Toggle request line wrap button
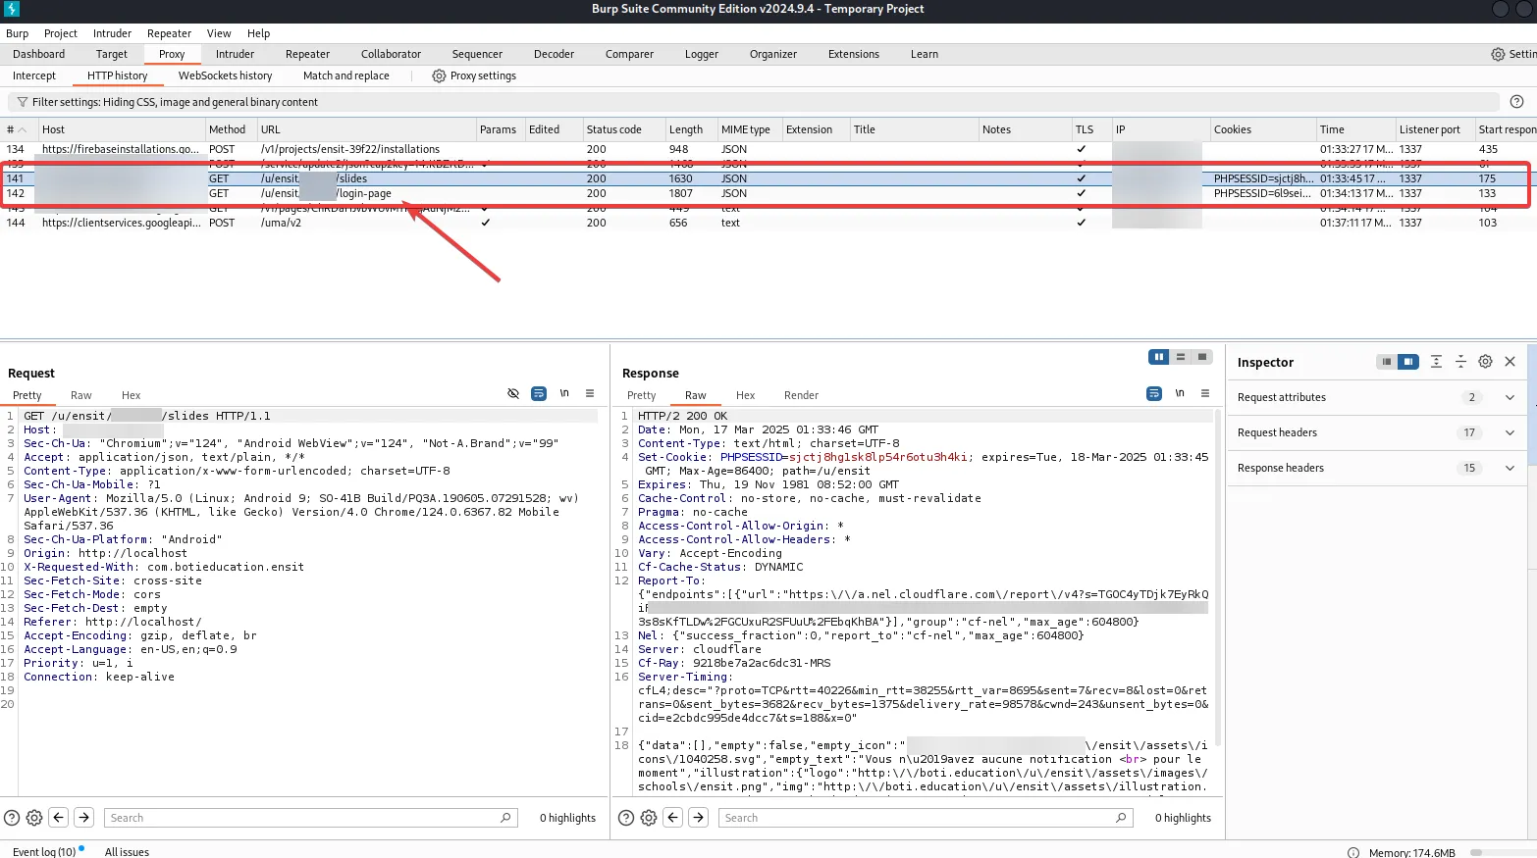The width and height of the screenshot is (1537, 858). pyautogui.click(x=539, y=393)
